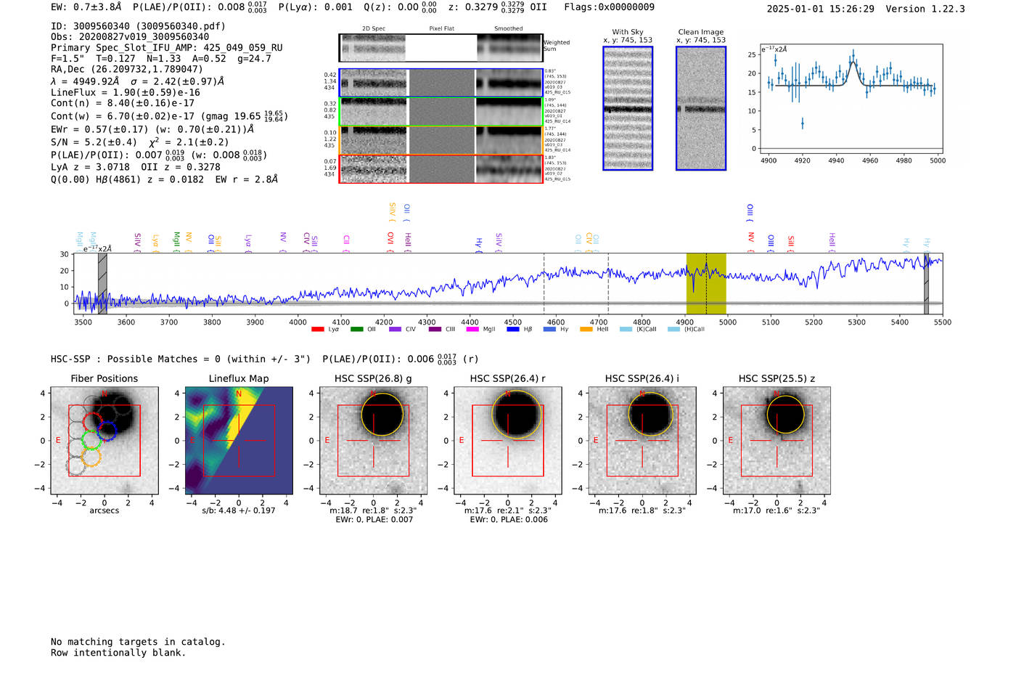Click the ID: 3009560340 header line
1016x692 pixels.
138,26
